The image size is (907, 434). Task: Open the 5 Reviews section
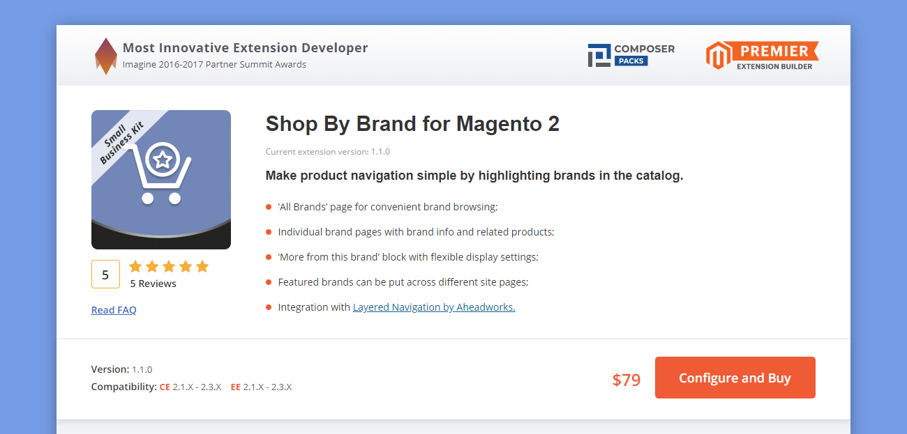(153, 284)
